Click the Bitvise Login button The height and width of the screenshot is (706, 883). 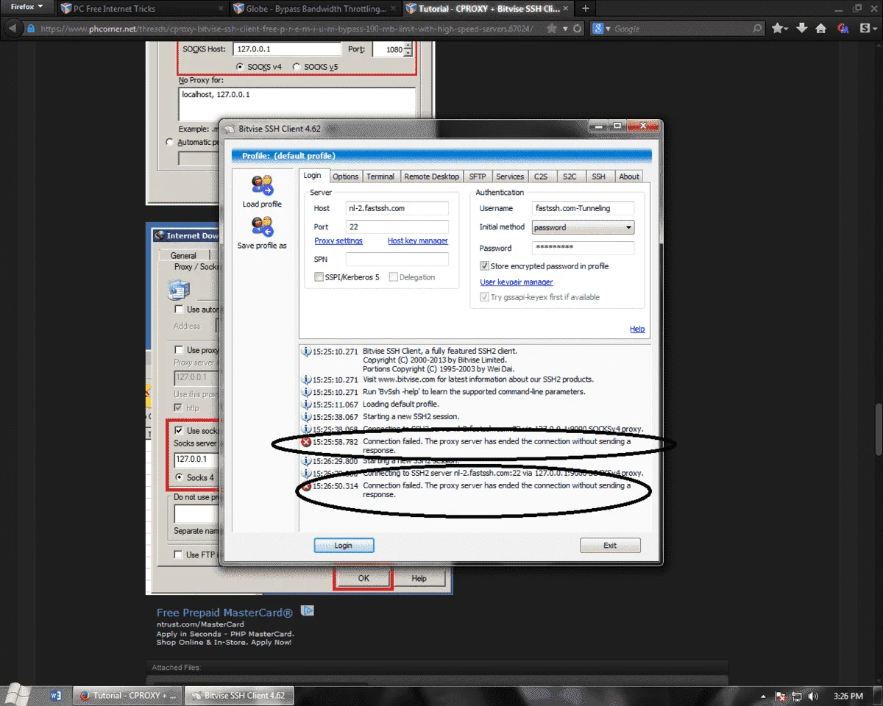344,546
